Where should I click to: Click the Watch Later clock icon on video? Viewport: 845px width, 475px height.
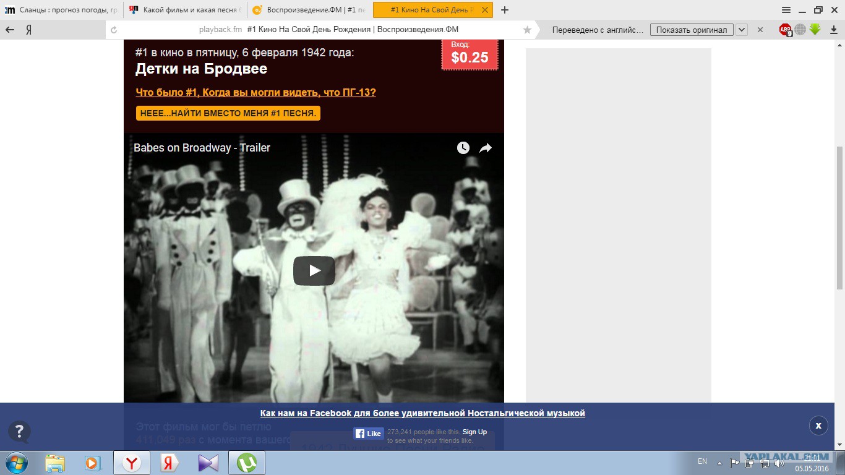[x=463, y=148]
